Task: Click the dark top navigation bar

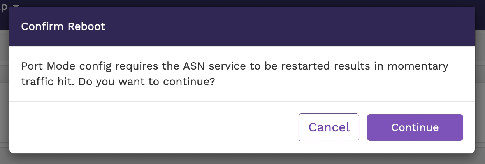Action: pyautogui.click(x=234, y=3)
